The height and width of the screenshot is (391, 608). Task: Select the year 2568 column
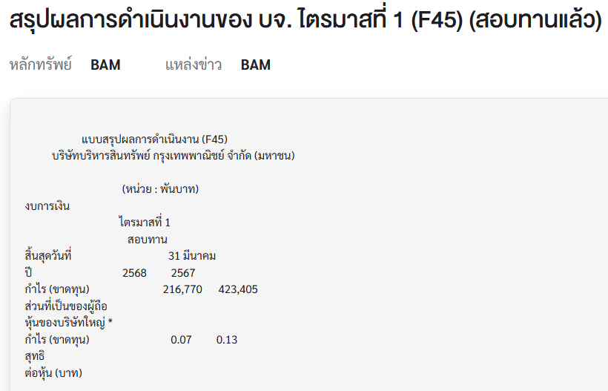[134, 273]
